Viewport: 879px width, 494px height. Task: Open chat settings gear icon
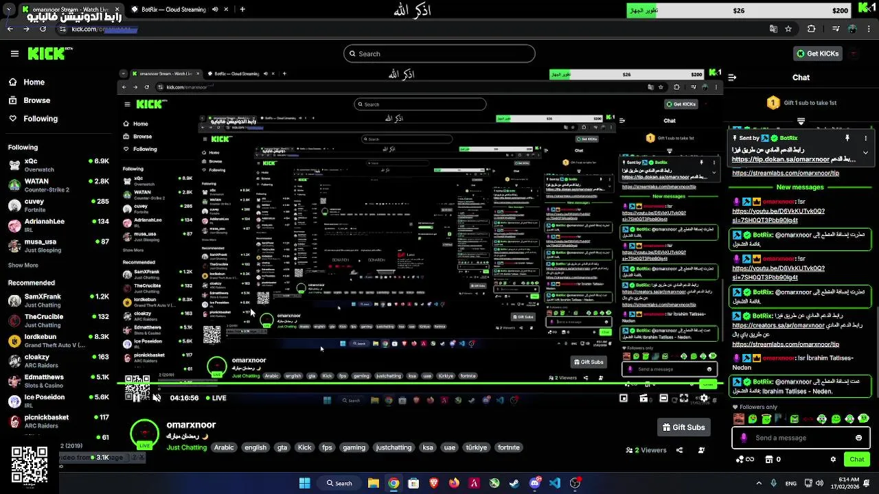833,459
